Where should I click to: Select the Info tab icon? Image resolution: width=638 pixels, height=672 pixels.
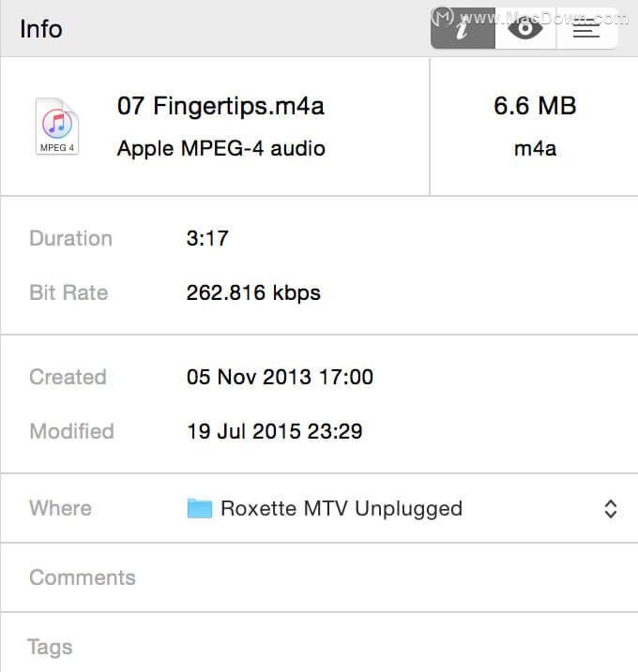463,28
